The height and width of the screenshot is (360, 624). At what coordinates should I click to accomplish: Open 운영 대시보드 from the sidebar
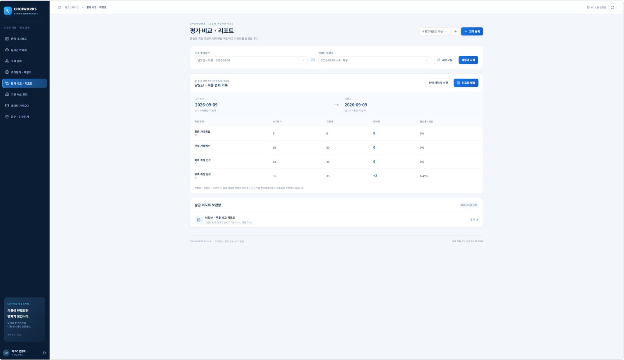pyautogui.click(x=25, y=39)
